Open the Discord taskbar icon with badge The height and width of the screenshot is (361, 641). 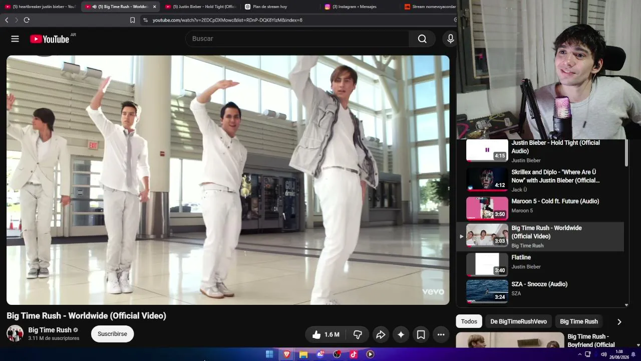pos(320,354)
